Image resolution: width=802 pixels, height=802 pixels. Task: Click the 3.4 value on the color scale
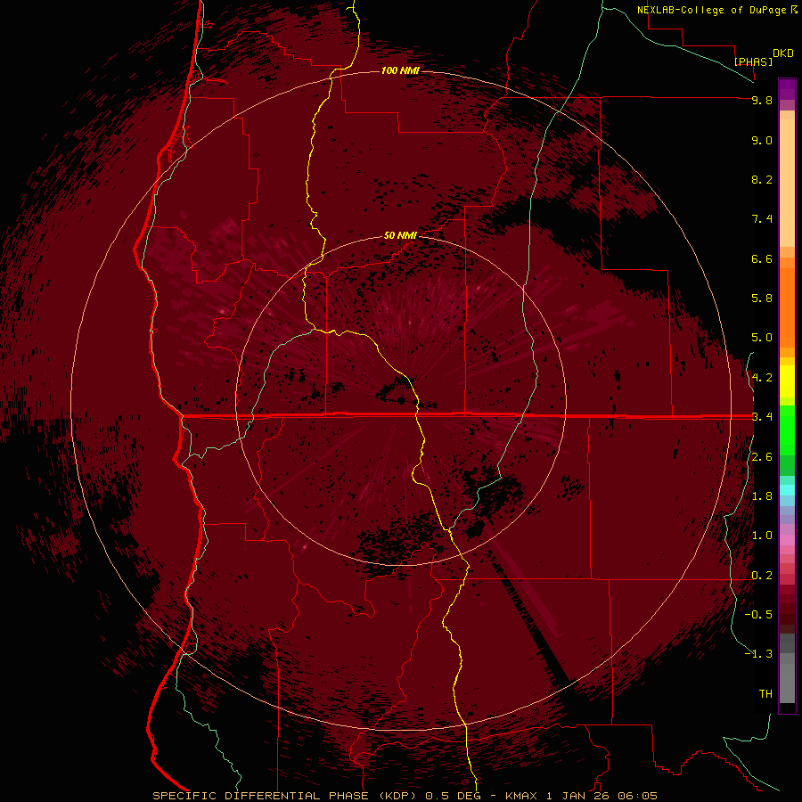(762, 417)
